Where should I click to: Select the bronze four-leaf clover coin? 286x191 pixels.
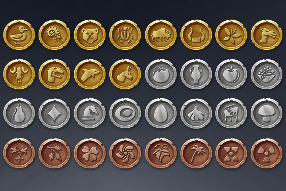pyautogui.click(x=90, y=153)
